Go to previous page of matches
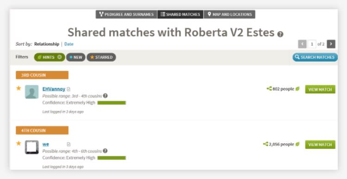The image size is (347, 179). point(302,44)
